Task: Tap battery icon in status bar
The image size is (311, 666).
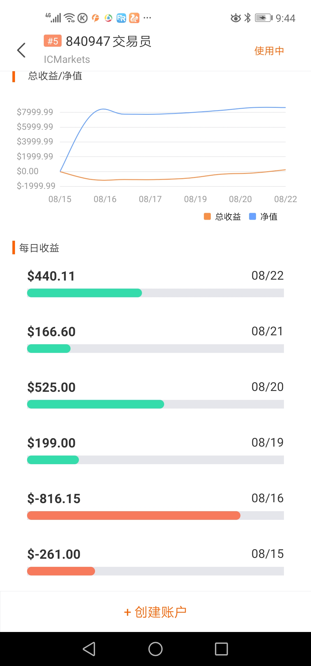Action: click(263, 18)
